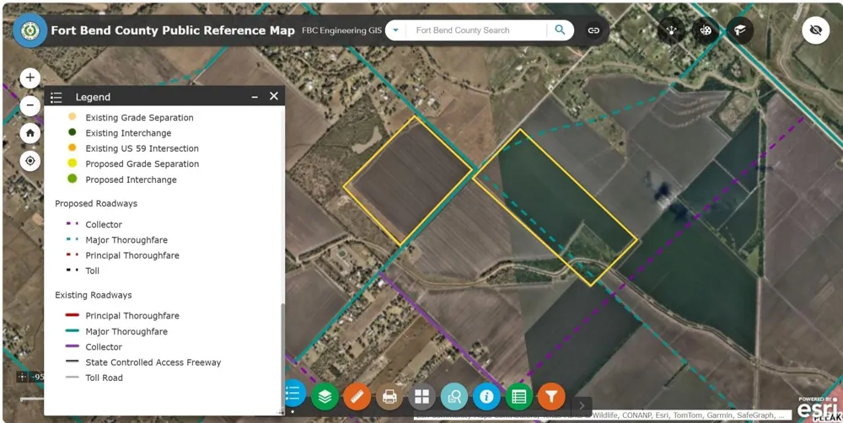Image resolution: width=843 pixels, height=423 pixels.
Task: Click the Legend panel list icon
Action: pyautogui.click(x=56, y=97)
